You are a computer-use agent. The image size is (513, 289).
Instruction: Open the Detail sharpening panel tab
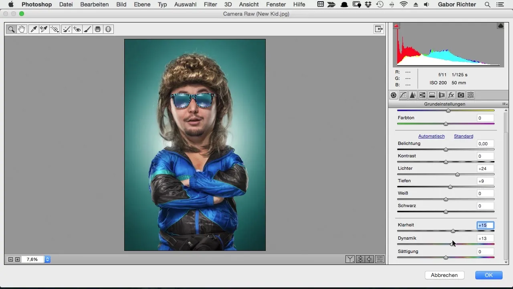pyautogui.click(x=413, y=95)
